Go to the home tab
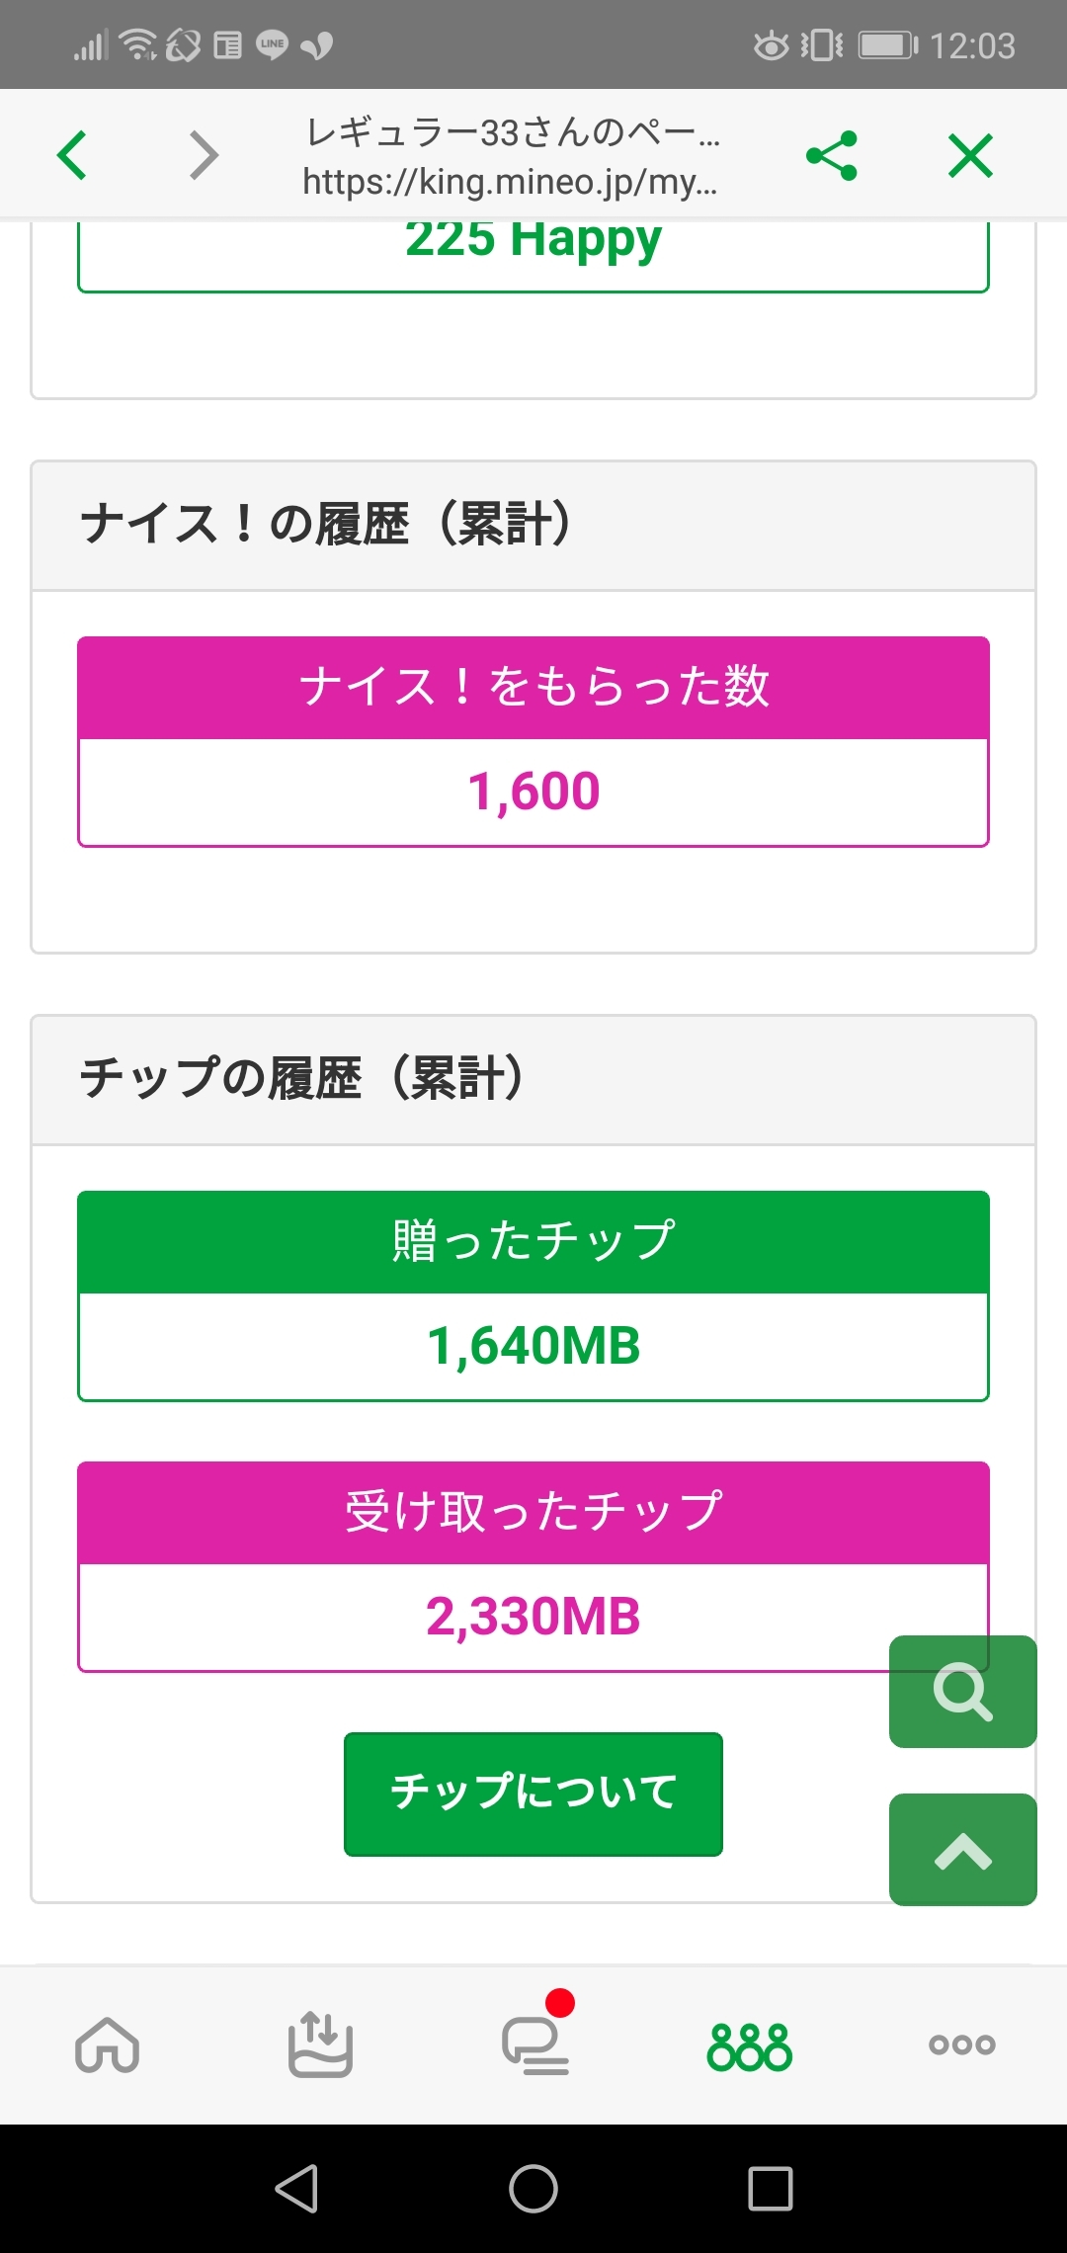 coord(107,2044)
